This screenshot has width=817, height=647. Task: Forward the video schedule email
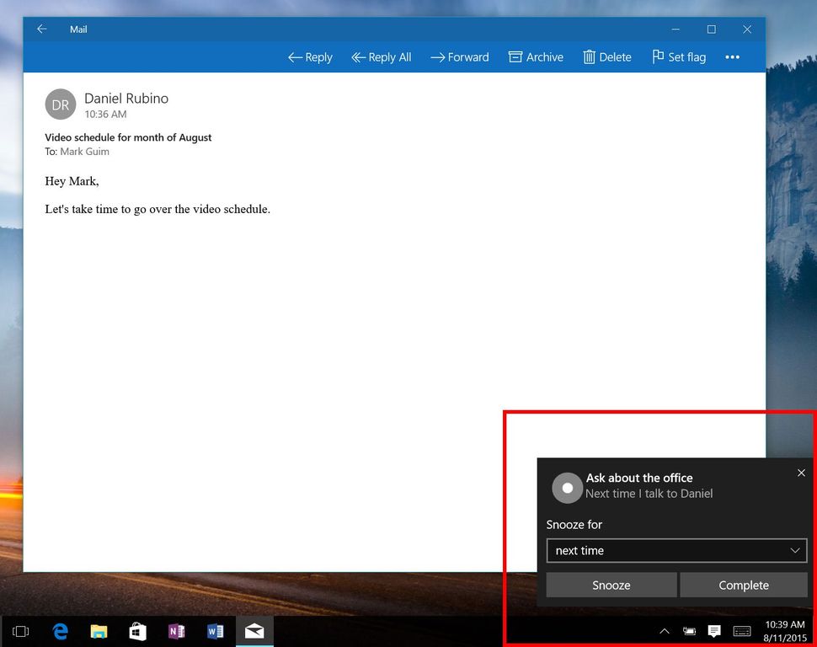pos(459,56)
